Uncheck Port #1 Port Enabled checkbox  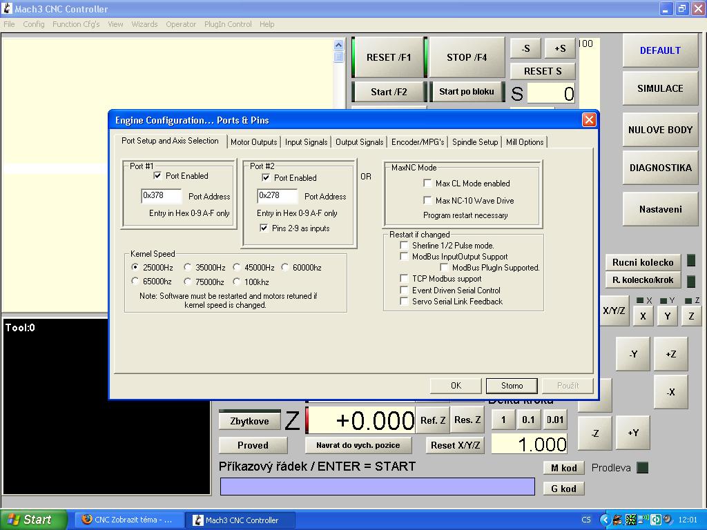tap(157, 176)
